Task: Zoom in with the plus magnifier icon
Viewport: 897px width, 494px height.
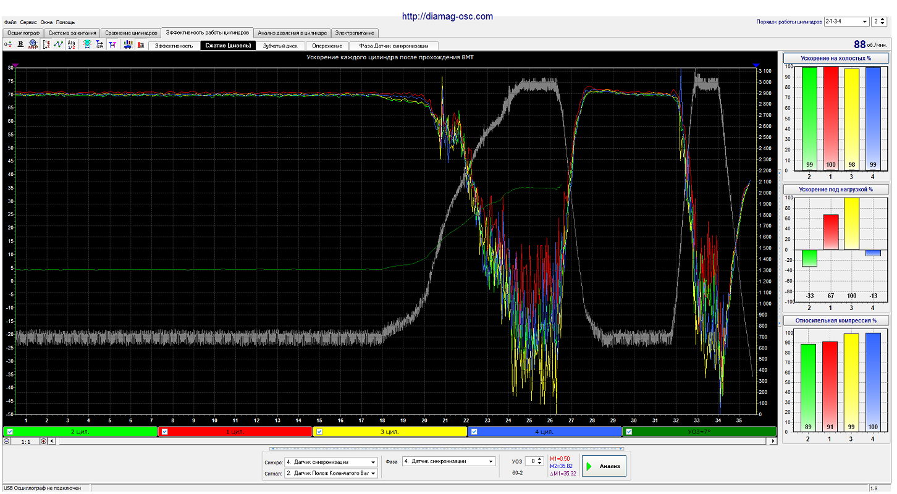Action: pos(43,441)
